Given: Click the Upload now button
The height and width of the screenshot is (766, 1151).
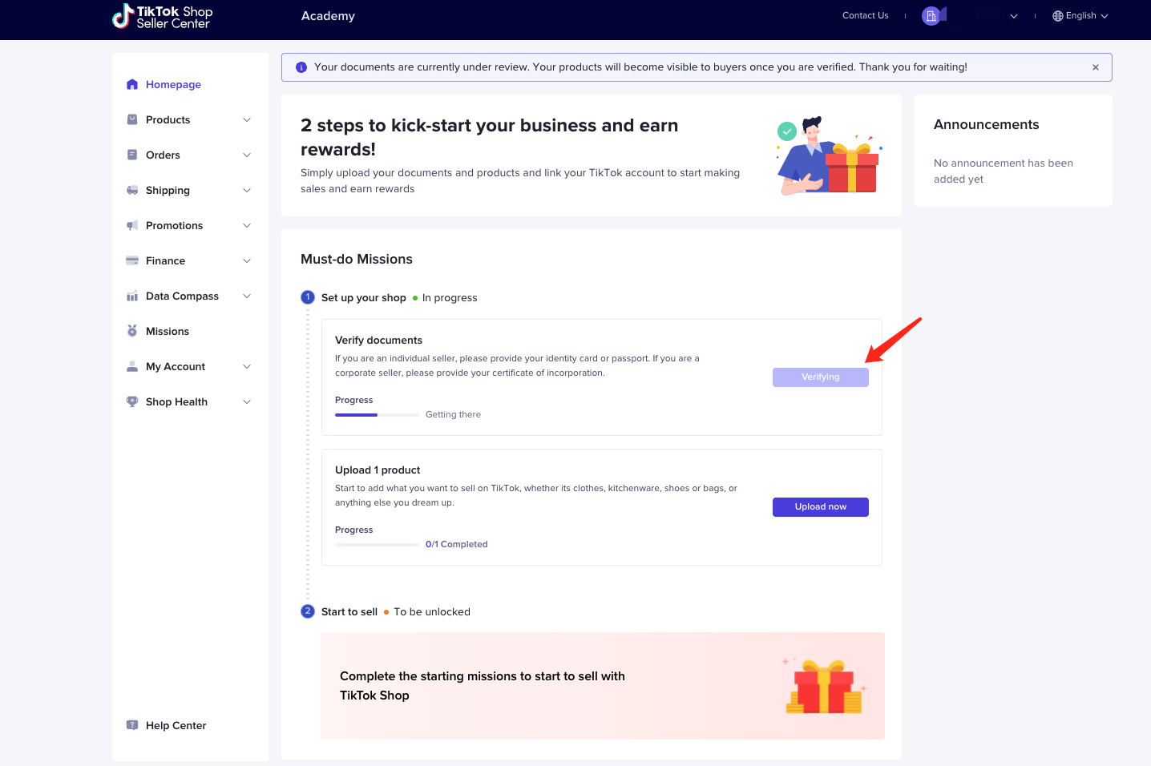Looking at the screenshot, I should tap(821, 507).
